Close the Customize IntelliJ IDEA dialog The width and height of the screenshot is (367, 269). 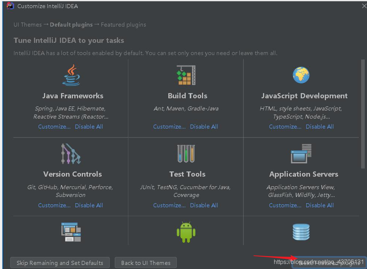click(x=364, y=6)
